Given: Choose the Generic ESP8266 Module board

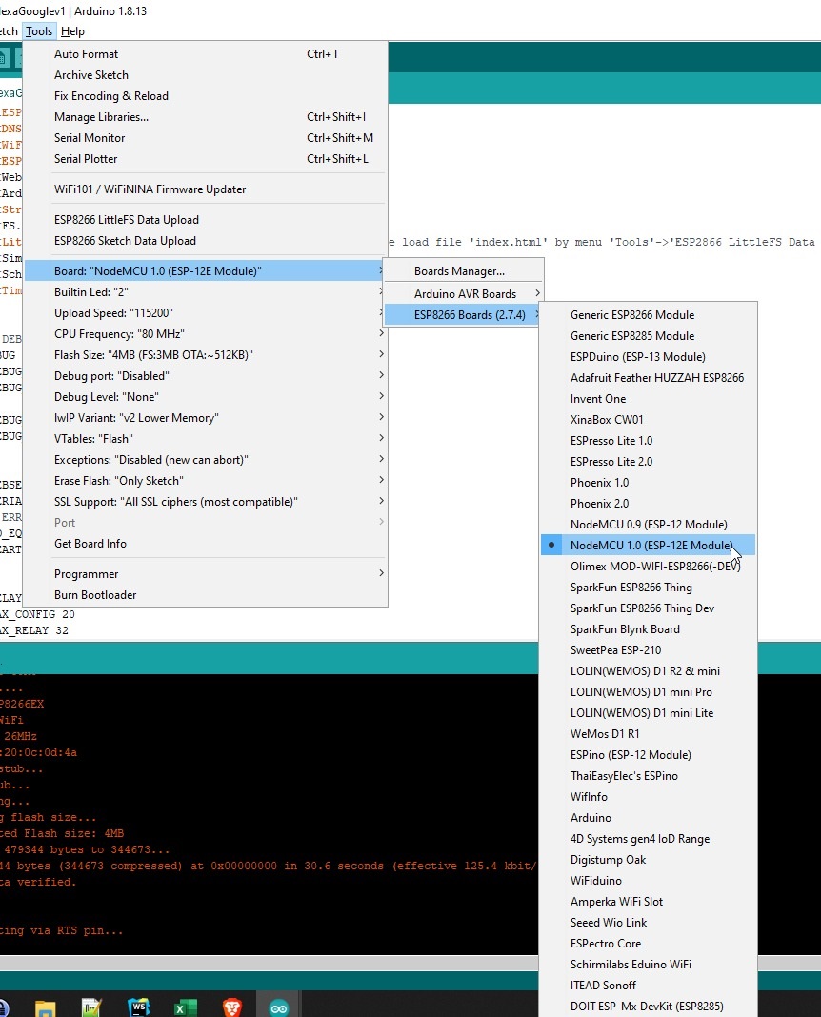Looking at the screenshot, I should coord(631,315).
